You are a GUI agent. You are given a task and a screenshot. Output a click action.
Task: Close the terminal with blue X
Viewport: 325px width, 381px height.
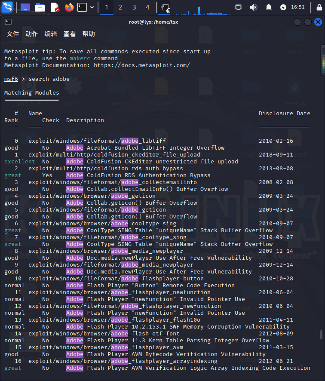[x=318, y=22]
